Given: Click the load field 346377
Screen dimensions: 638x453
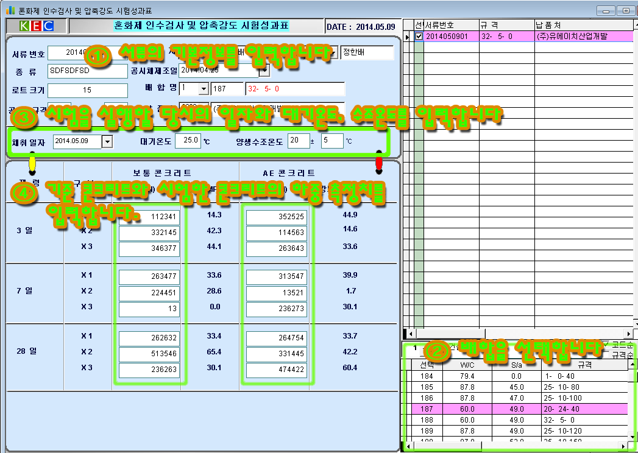Looking at the screenshot, I should [x=149, y=248].
